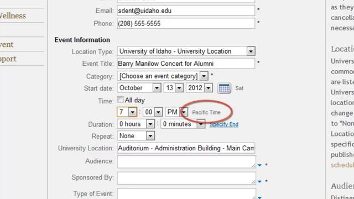Click blue arrow beside Sponsored By field
The width and height of the screenshot is (354, 199).
pos(259,181)
